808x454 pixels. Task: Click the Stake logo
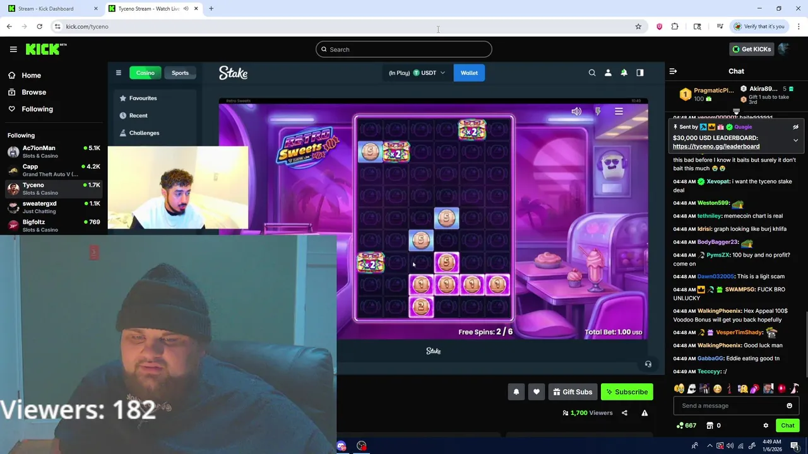click(x=233, y=73)
